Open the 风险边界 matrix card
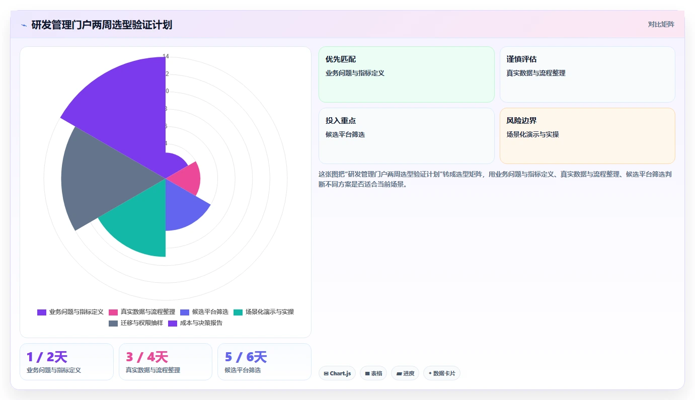Viewport: 695px width, 400px height. click(587, 136)
